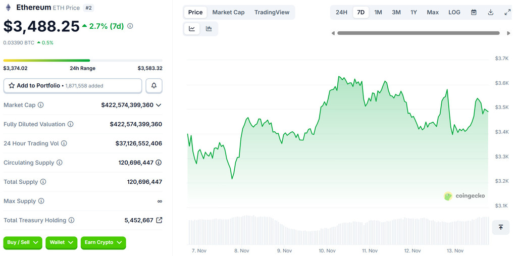Expand chart to fullscreen
Screen dimensions: 517x256
(x=507, y=12)
